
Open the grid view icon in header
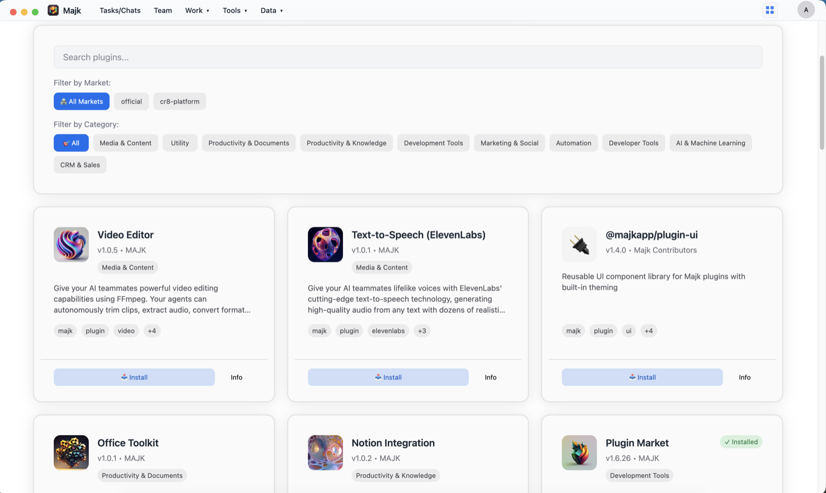coord(770,10)
